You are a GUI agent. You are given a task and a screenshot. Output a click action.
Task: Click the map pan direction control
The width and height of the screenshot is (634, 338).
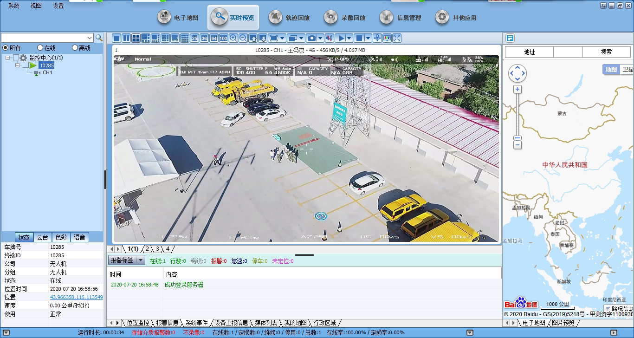pyautogui.click(x=518, y=73)
